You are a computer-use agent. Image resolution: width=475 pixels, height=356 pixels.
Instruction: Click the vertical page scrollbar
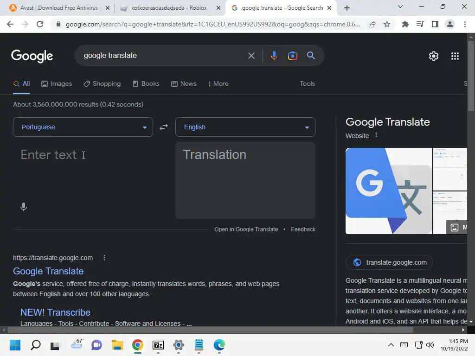[x=471, y=76]
